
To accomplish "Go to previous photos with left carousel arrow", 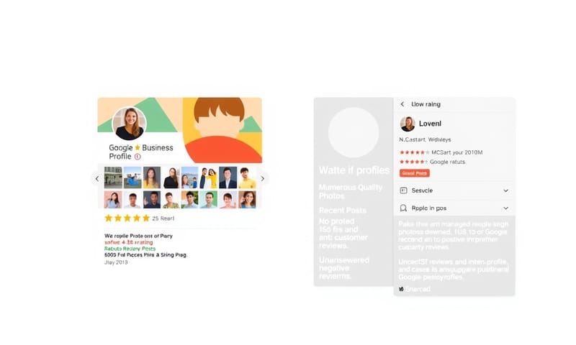I will tap(97, 178).
